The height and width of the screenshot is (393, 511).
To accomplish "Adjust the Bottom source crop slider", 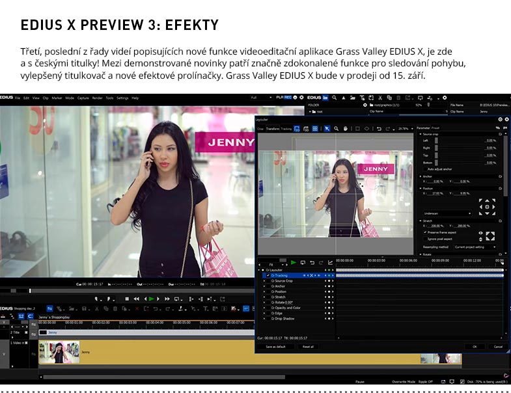I will pos(436,162).
